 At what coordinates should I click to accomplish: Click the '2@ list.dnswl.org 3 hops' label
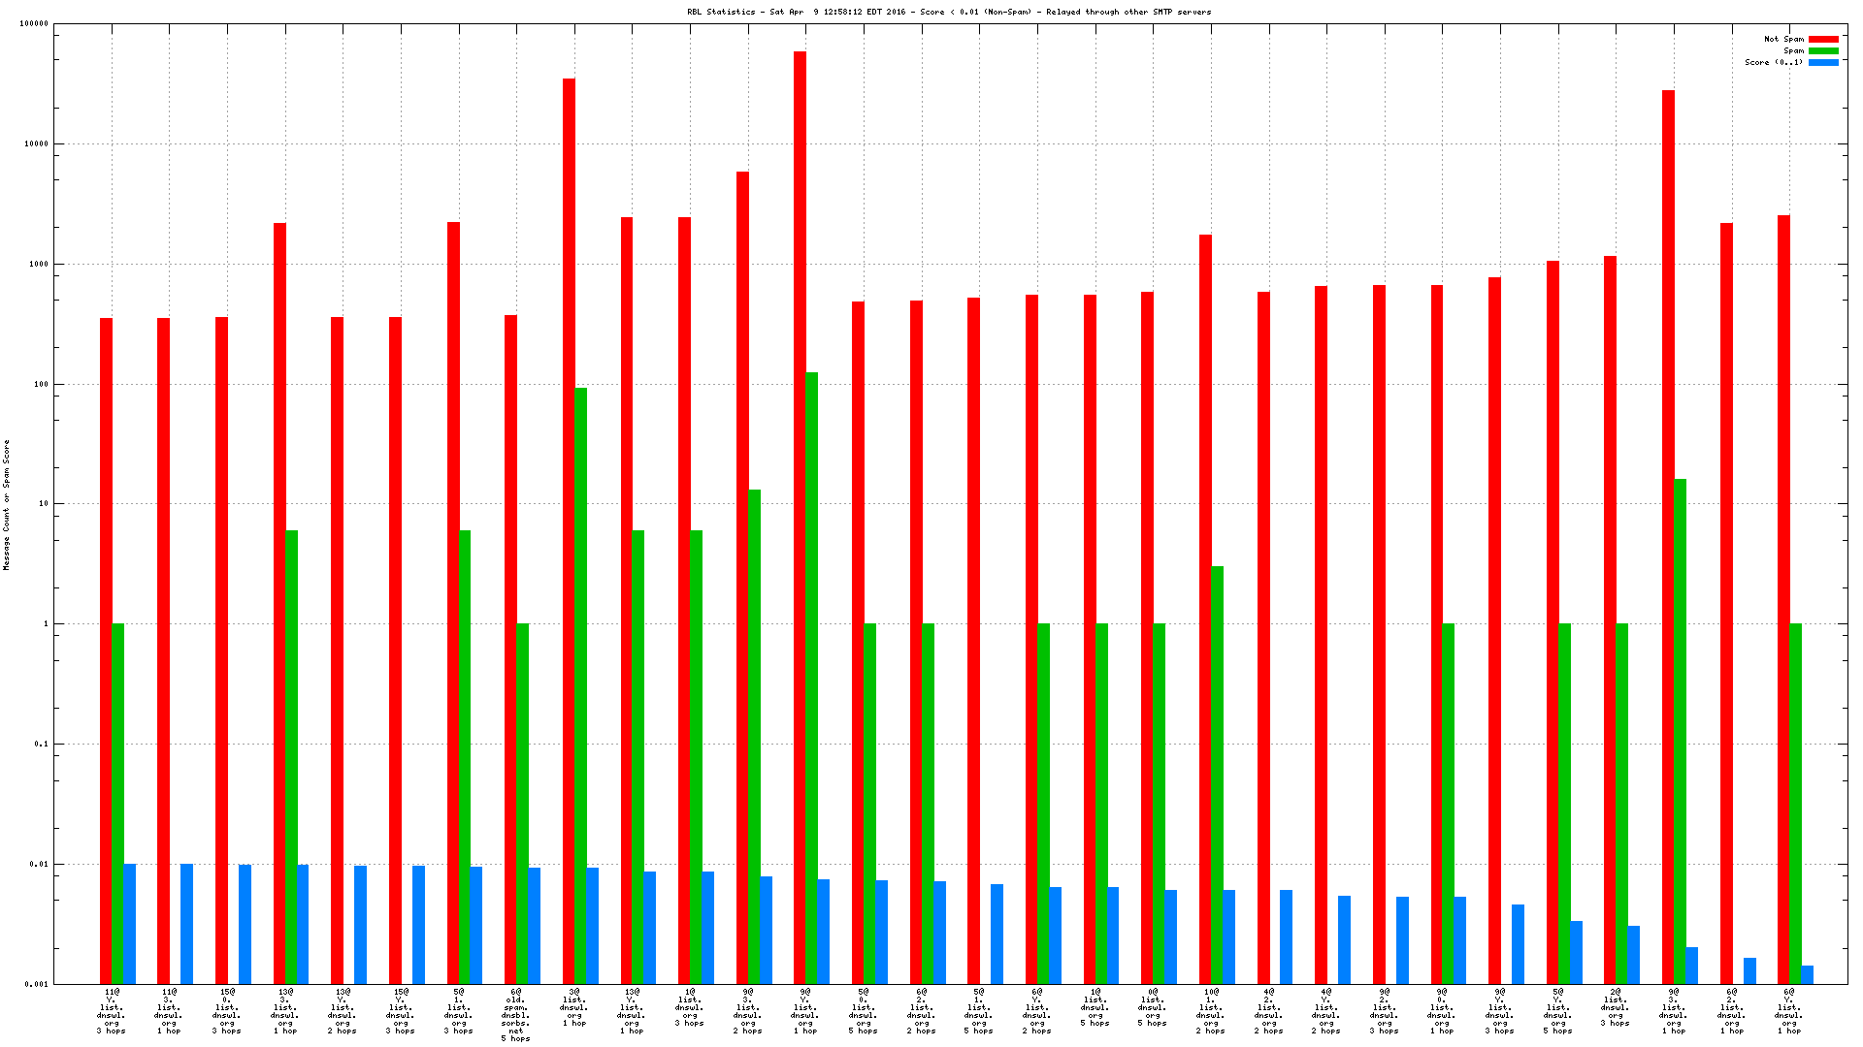(x=1615, y=1007)
